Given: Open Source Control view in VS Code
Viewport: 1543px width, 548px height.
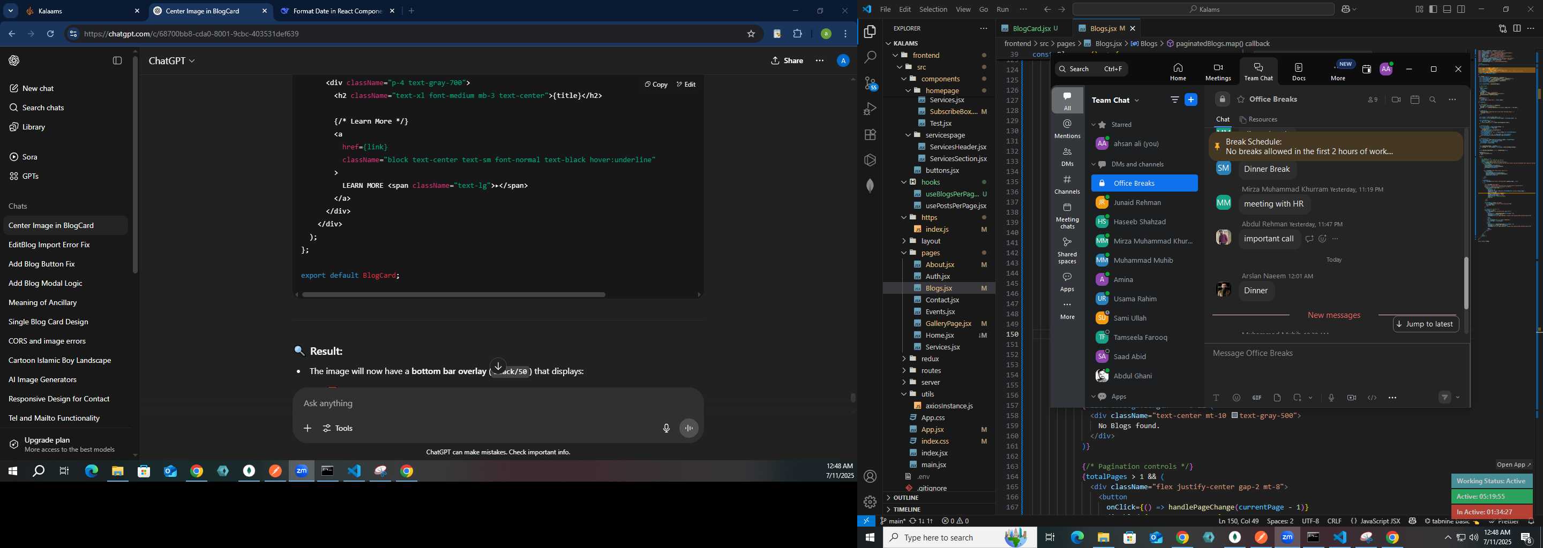Looking at the screenshot, I should click(x=870, y=83).
